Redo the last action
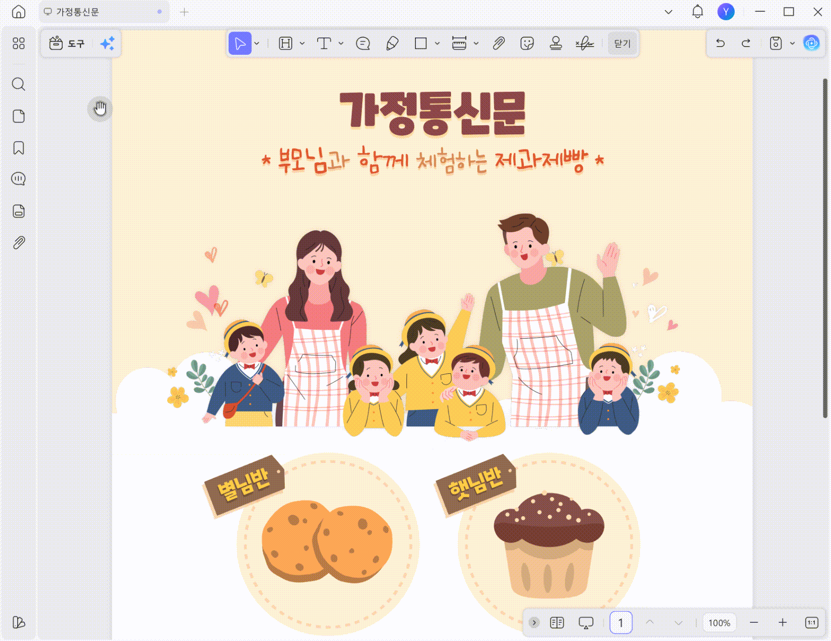 tap(746, 44)
